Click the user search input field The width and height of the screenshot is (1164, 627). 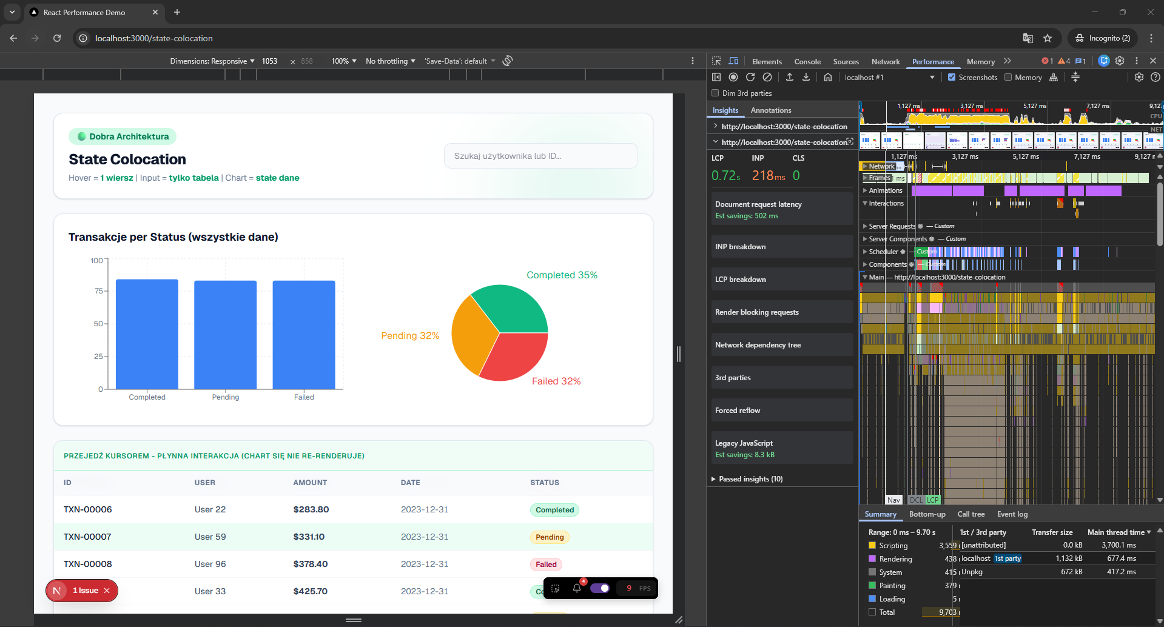point(540,156)
